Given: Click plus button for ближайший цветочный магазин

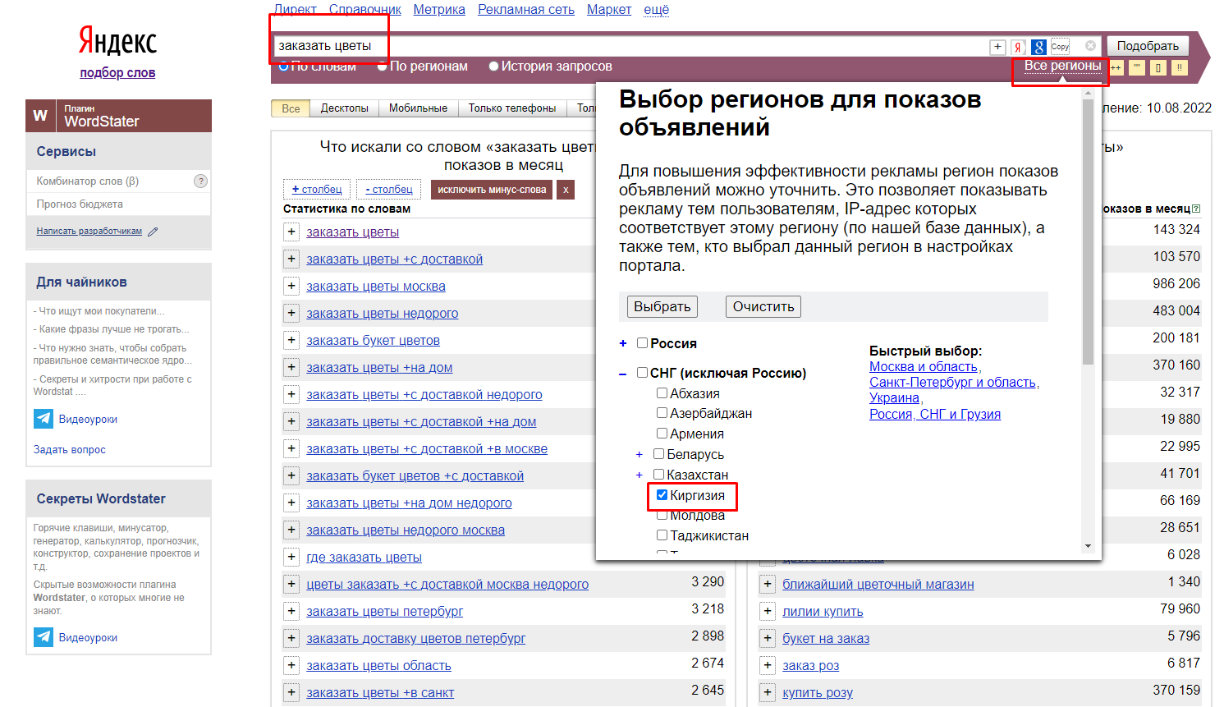Looking at the screenshot, I should click(x=768, y=585).
